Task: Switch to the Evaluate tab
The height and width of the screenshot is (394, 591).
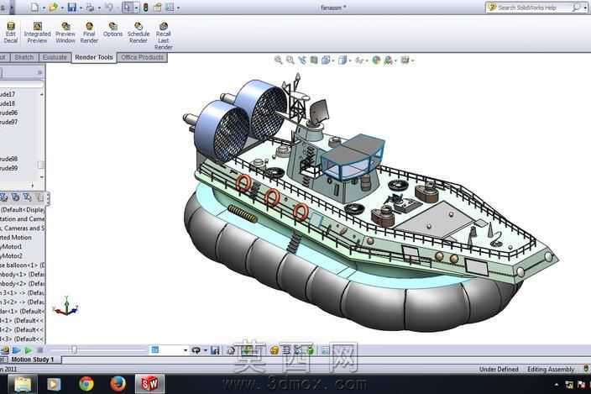Action: point(55,57)
